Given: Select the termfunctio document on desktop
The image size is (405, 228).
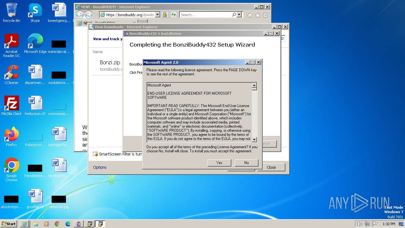Looking at the screenshot, I should [x=59, y=168].
